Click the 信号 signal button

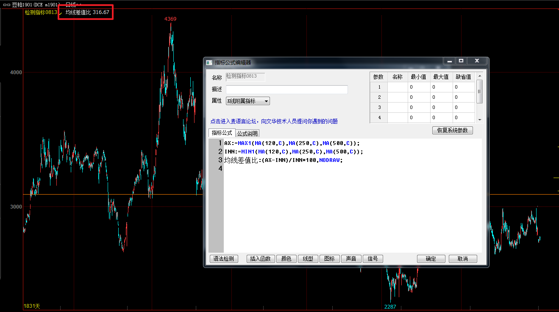pos(373,259)
